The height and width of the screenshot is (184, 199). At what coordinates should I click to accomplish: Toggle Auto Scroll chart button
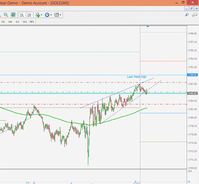(x=22, y=15)
